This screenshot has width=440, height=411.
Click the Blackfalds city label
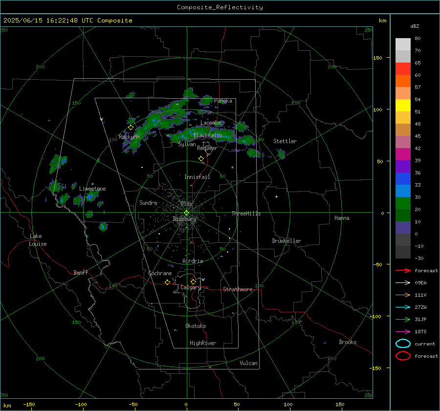208,135
